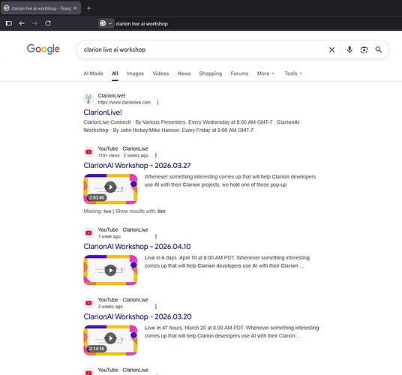Open search engine selector dropdown in address bar

pos(106,23)
